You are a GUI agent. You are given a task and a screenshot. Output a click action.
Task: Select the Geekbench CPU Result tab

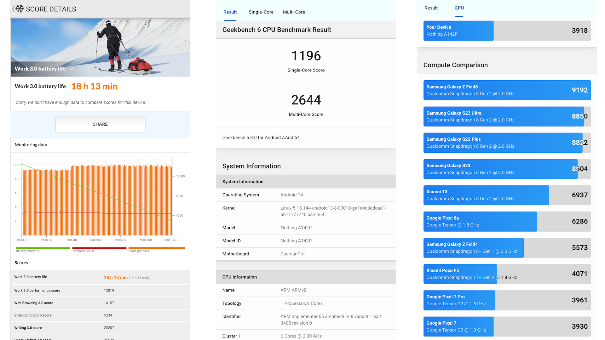(x=230, y=12)
